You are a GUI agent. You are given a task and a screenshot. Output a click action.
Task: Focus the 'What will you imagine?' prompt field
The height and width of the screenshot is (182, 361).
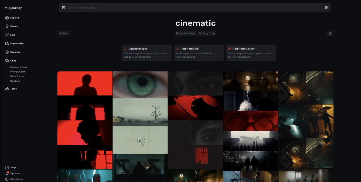[x=195, y=8]
